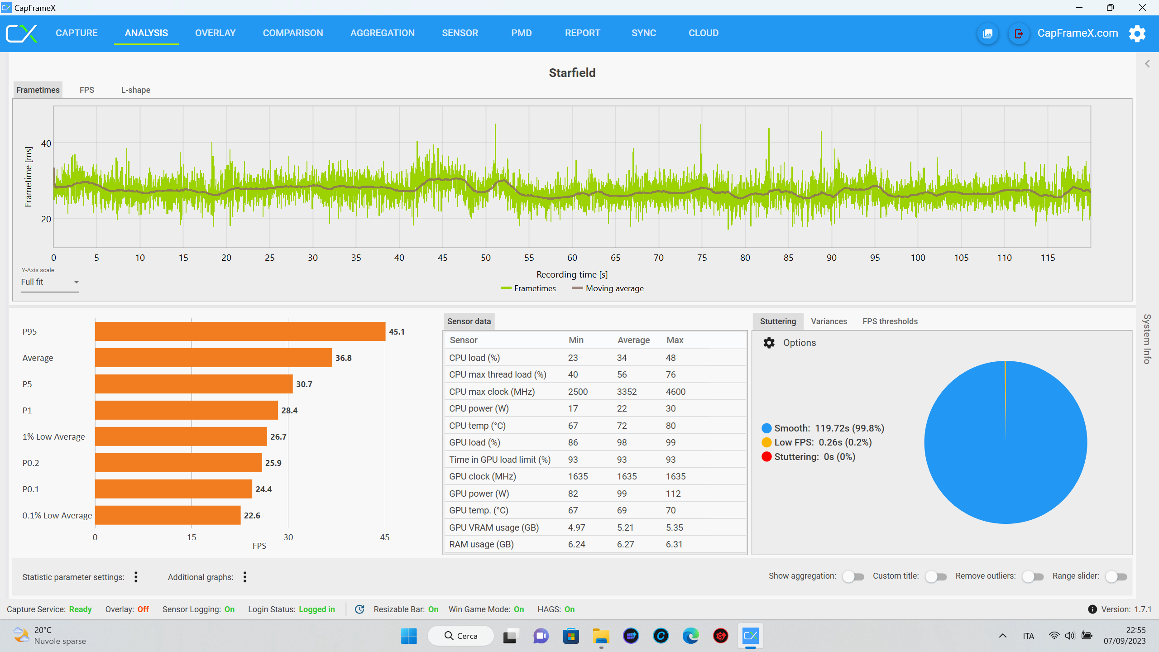Click the ITA language indicator
The width and height of the screenshot is (1159, 652).
tap(1028, 636)
